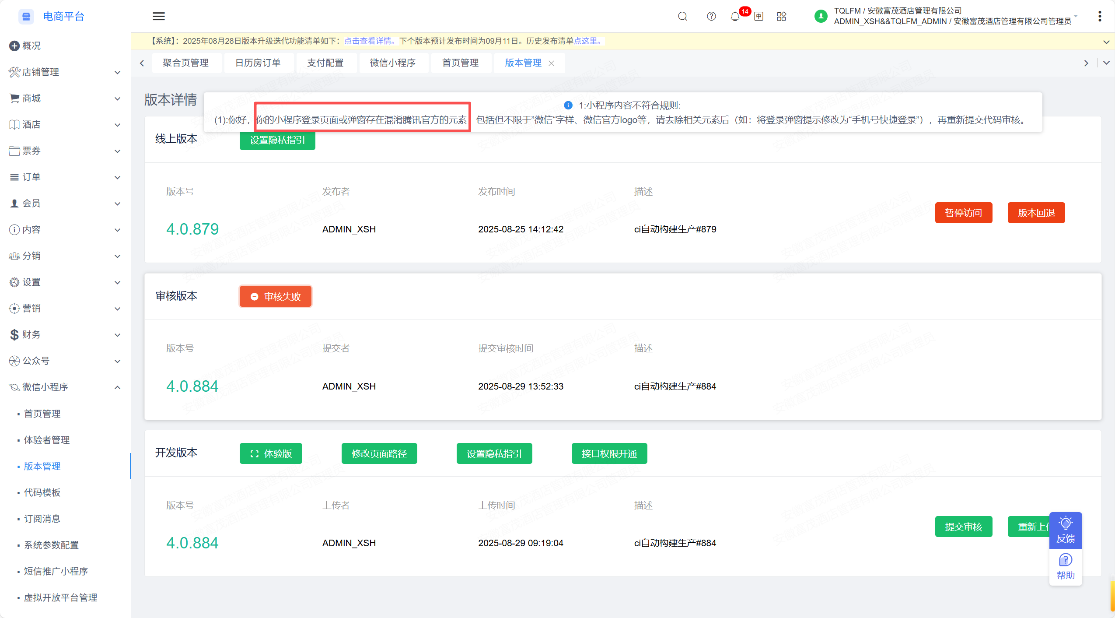Click the hamburger menu collapse icon

click(158, 16)
